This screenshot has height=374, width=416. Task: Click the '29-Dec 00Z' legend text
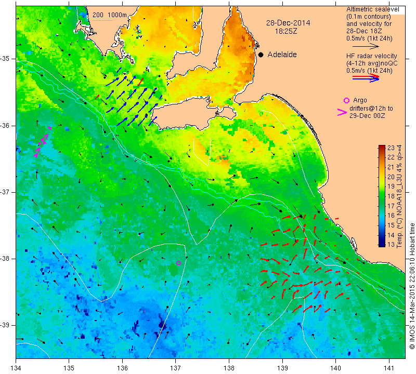click(x=367, y=116)
